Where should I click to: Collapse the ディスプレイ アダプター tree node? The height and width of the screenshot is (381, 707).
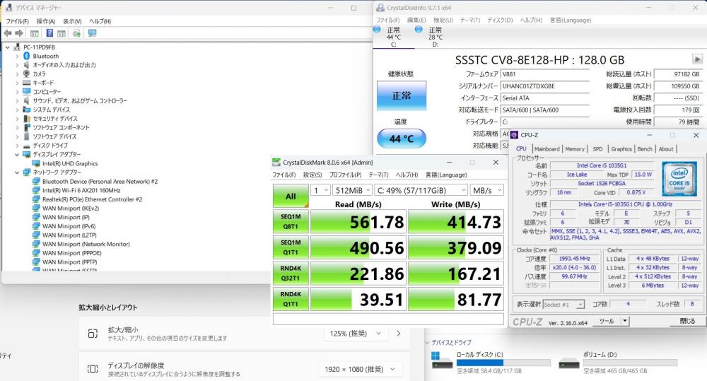pos(17,154)
